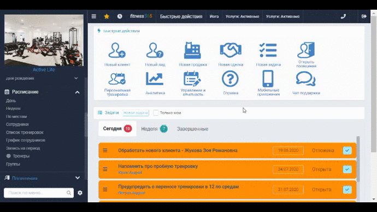Screen dimensions: 377x212
Task: Click the menu search magnifier icon
Action: (69, 193)
